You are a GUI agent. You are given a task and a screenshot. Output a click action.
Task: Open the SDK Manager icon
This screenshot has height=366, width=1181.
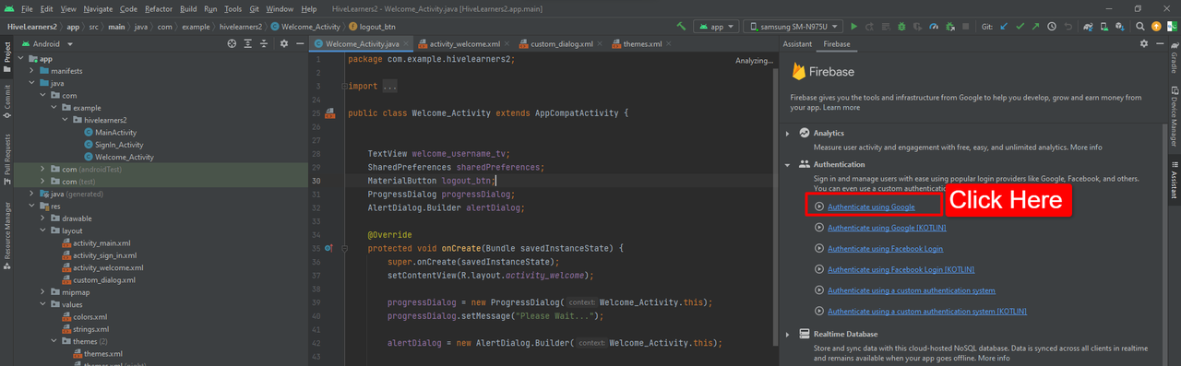[x=1120, y=27]
